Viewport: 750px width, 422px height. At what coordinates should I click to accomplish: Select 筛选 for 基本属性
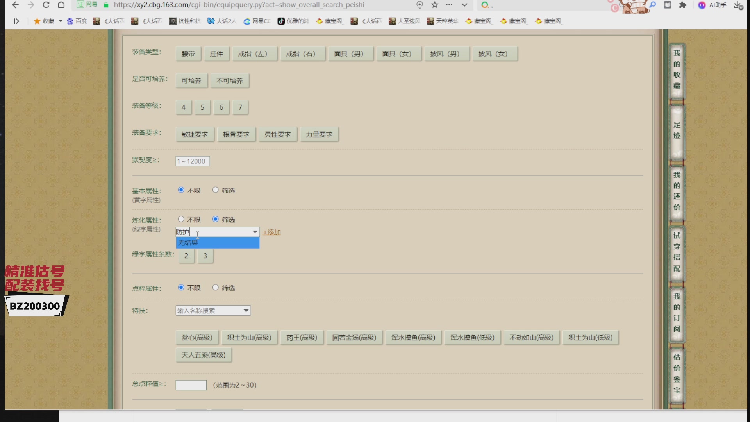point(215,190)
